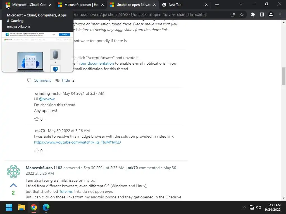
Task: Click the address bar URL
Action: click(x=140, y=14)
